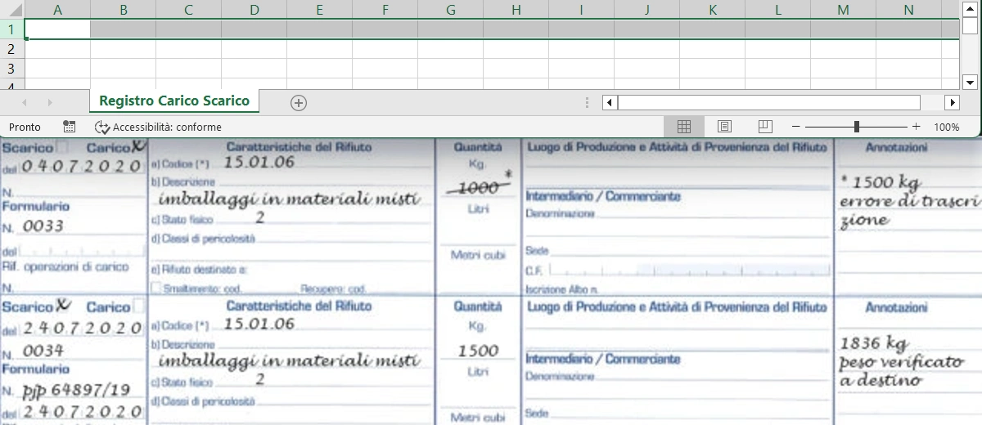Tick the Scarico checkbox in first form entry

pos(62,148)
